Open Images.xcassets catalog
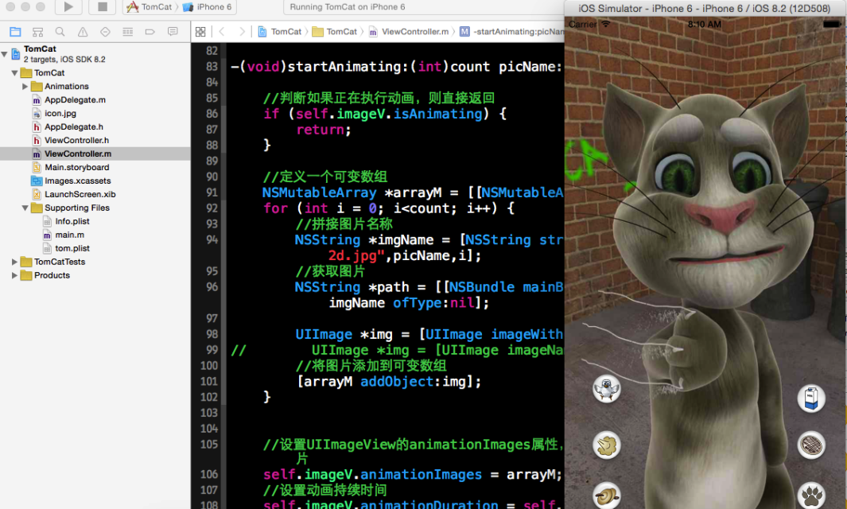This screenshot has width=847, height=509. pos(77,181)
